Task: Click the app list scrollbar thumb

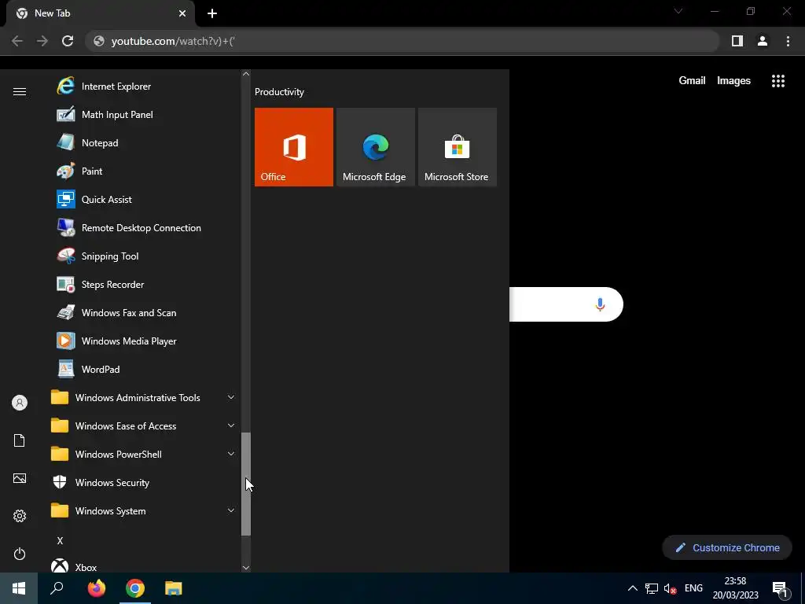Action: coord(246,484)
